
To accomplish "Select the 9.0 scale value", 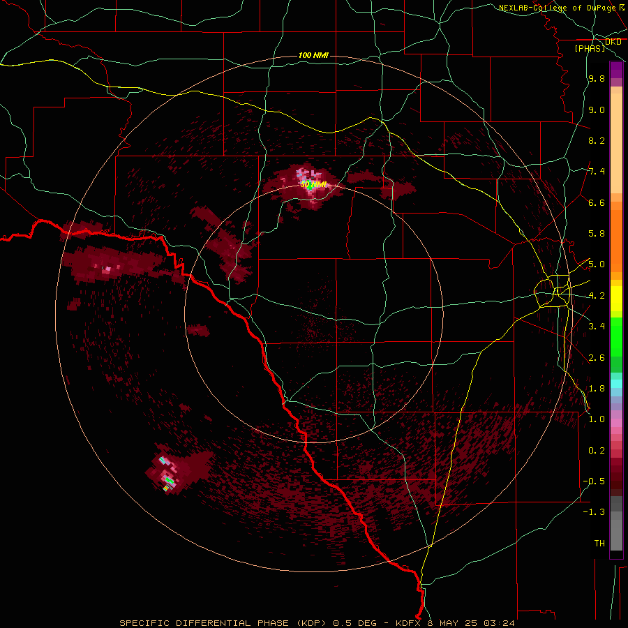I will 597,110.
